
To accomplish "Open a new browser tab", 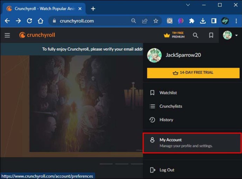I will (93, 8).
